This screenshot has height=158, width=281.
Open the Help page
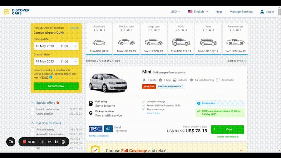[x=219, y=12]
